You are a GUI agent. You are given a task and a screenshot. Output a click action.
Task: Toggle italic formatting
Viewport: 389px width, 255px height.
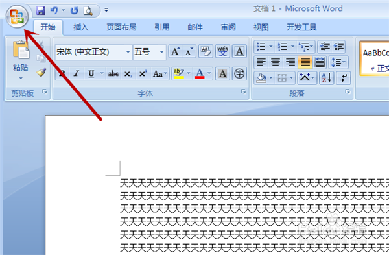(x=77, y=73)
